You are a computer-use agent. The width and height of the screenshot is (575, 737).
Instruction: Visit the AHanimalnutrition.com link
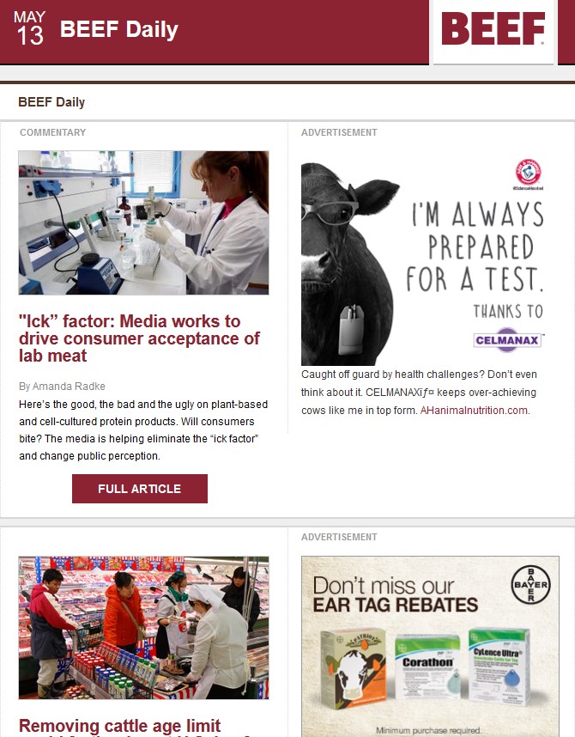[474, 410]
